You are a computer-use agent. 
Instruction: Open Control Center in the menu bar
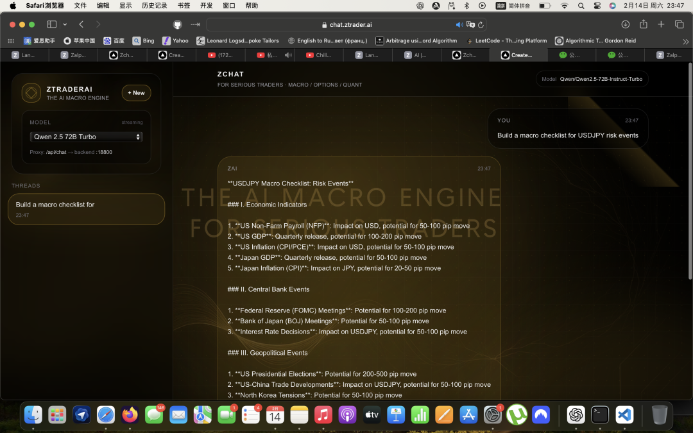597,5
